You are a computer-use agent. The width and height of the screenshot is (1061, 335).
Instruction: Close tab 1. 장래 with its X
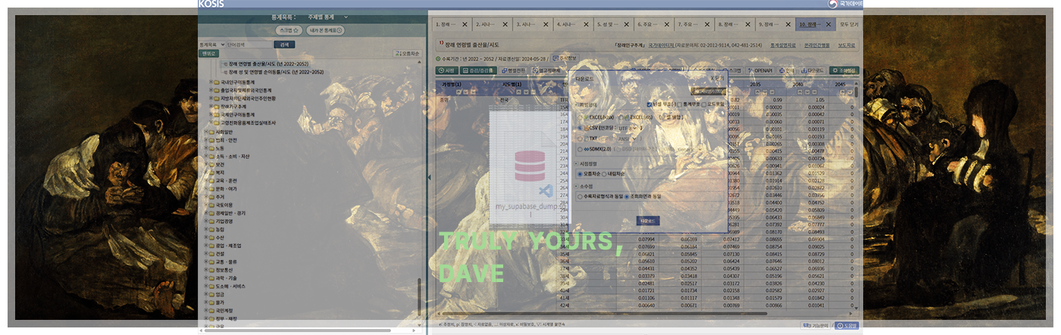(465, 24)
